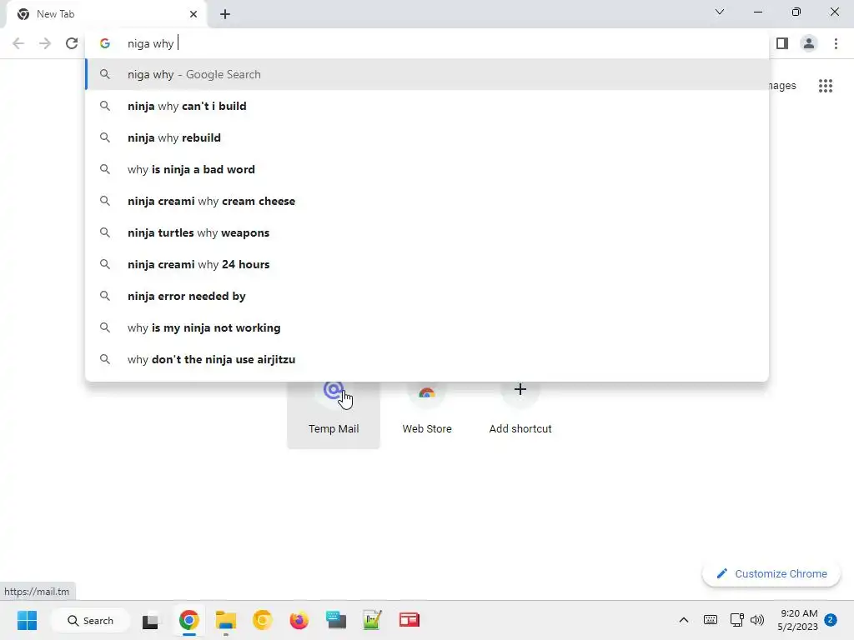Click the Images link near the apps grid
Image resolution: width=854 pixels, height=640 pixels.
pyautogui.click(x=782, y=86)
